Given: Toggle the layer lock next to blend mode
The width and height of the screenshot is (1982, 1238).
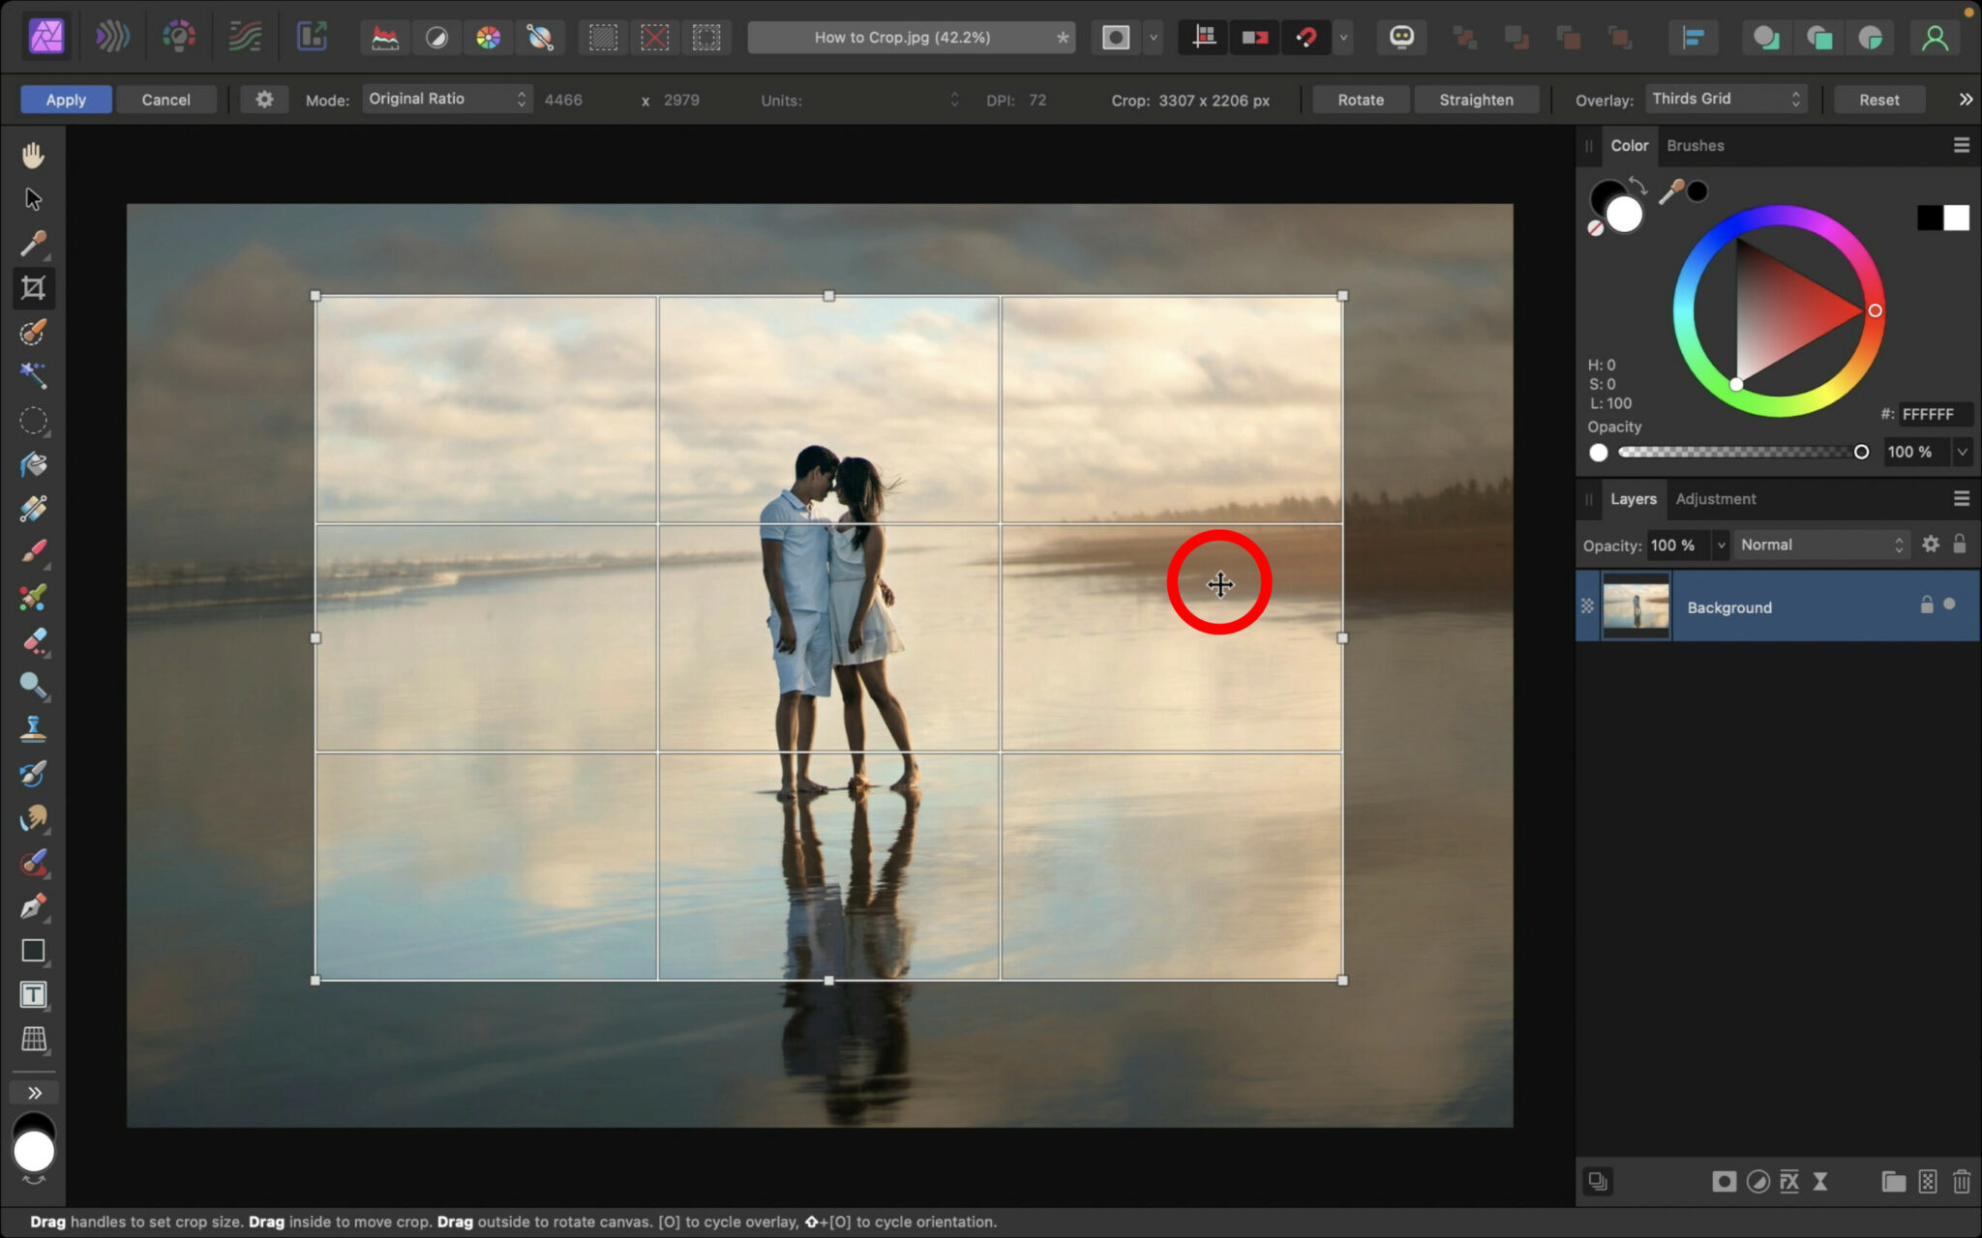Looking at the screenshot, I should (x=1959, y=544).
